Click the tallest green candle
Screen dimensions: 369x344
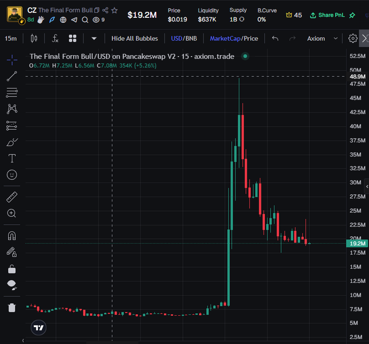228,268
